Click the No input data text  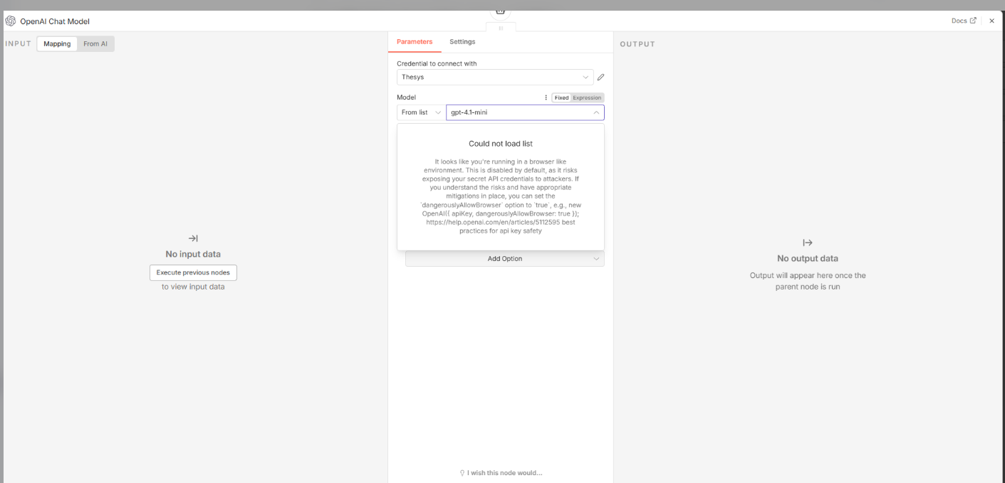tap(193, 254)
